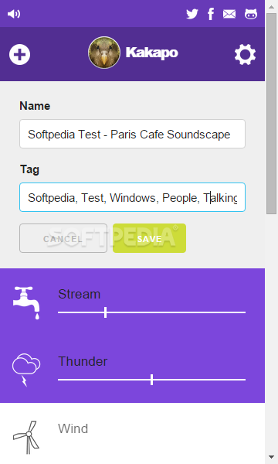
Task: Toggle the Stream faucet sound
Action: pos(26,302)
